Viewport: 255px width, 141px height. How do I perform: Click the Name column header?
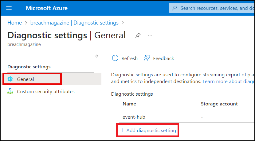click(x=129, y=104)
